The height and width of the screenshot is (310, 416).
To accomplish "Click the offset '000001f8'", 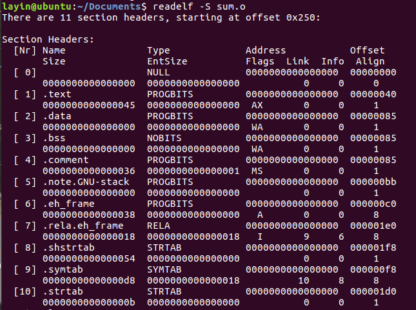I will coord(373,247).
